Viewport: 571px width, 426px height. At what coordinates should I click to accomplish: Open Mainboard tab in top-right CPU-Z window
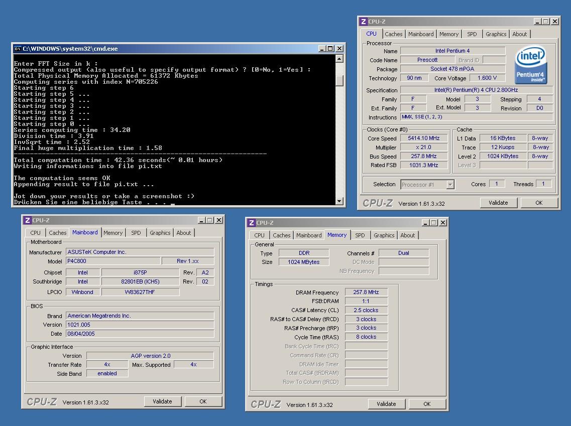(421, 34)
